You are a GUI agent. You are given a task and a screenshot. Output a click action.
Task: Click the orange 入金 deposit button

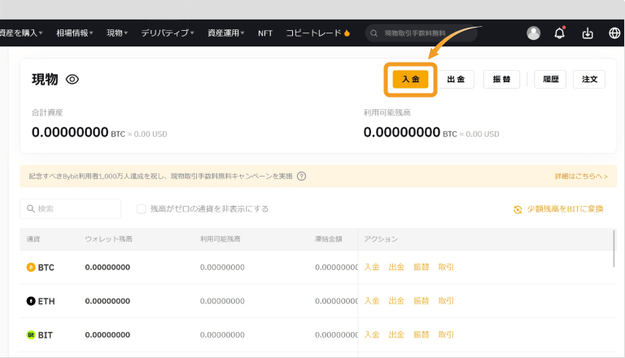410,79
